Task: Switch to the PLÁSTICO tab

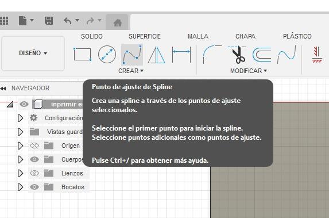Action: 297,36
